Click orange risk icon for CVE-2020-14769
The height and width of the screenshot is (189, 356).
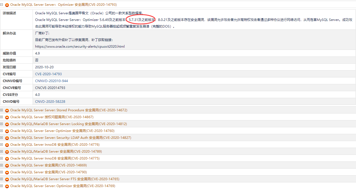7,186
